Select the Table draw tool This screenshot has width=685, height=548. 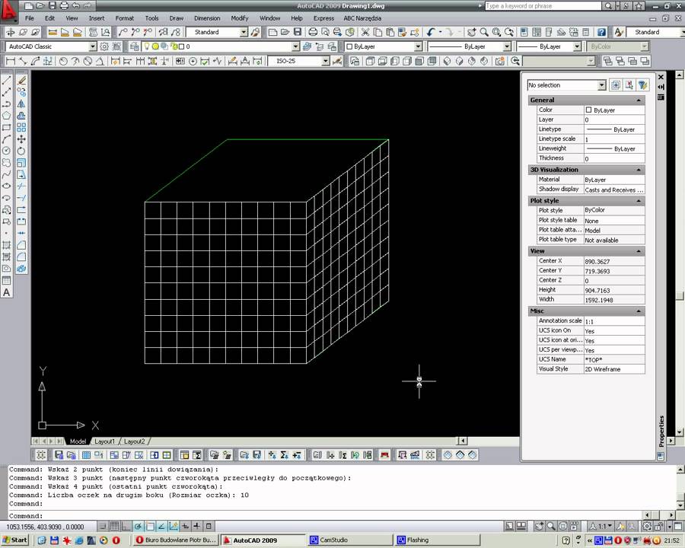[x=7, y=281]
